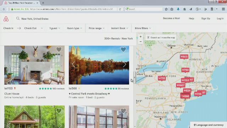
Task: Click the 733 price pin on map
Action: [162, 78]
